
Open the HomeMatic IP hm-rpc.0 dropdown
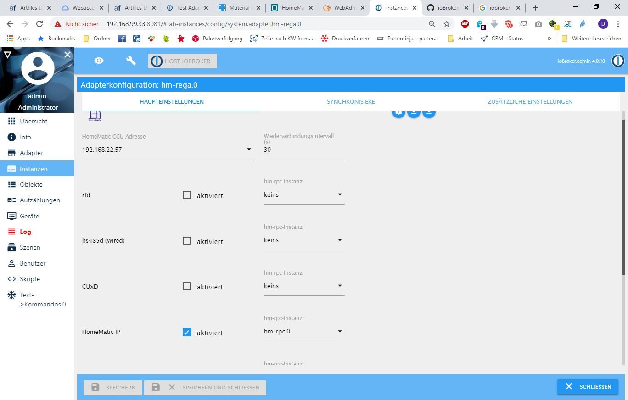point(304,332)
